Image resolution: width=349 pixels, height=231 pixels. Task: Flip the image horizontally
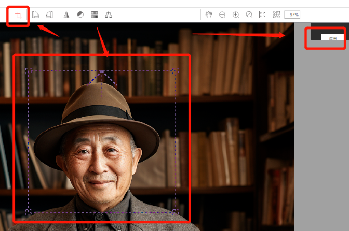point(66,15)
